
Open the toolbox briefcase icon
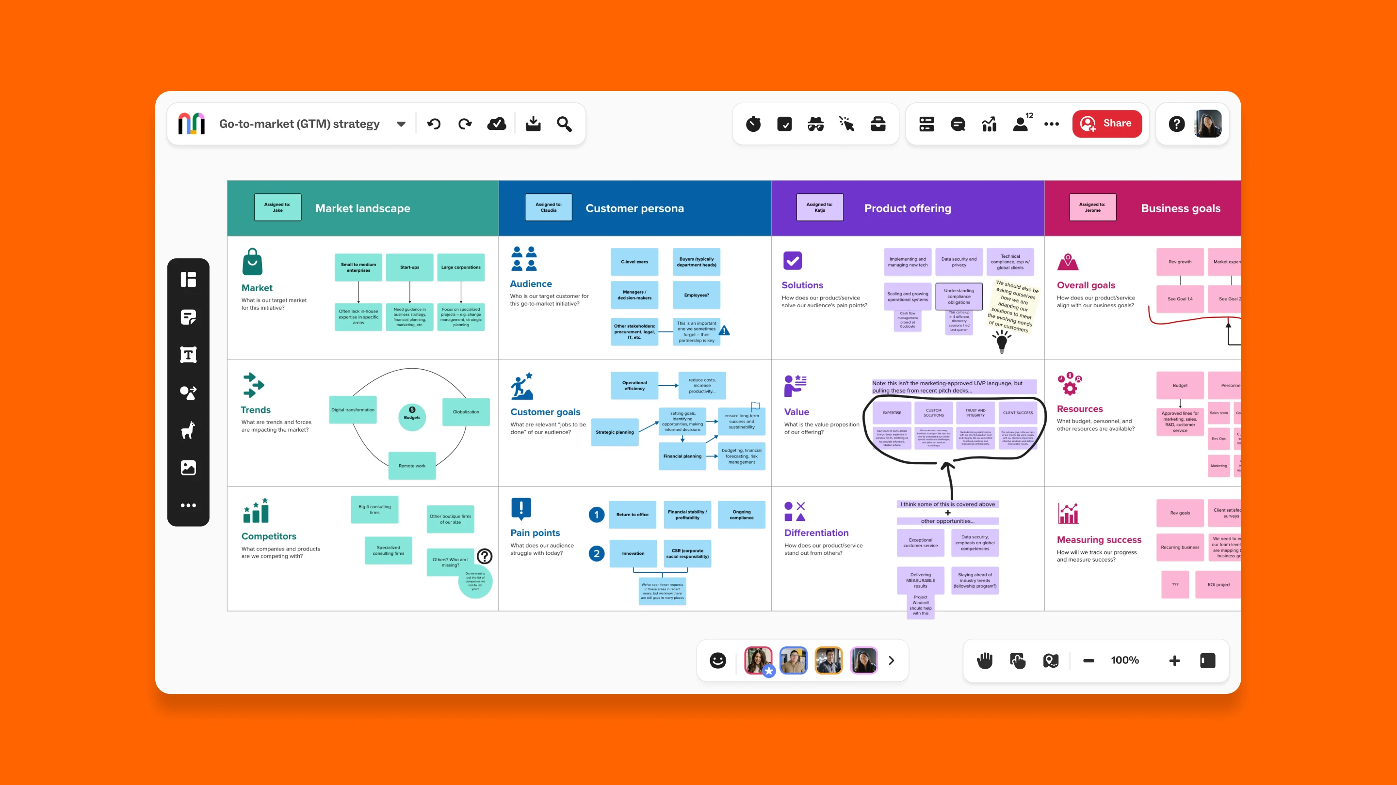(x=878, y=124)
